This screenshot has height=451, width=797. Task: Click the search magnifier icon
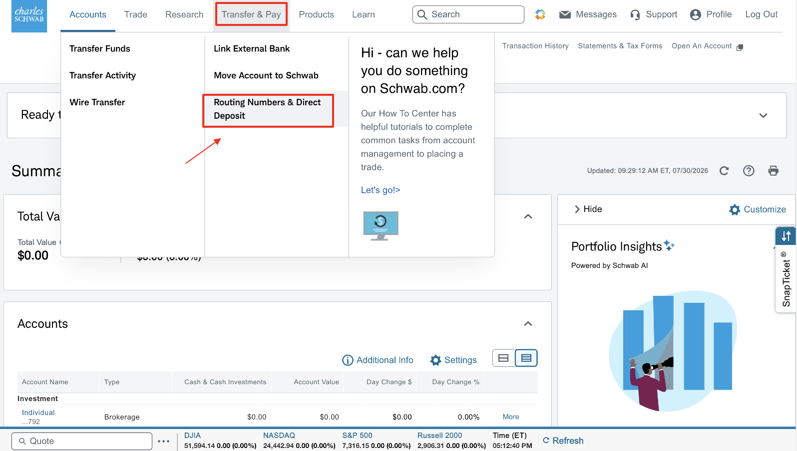click(x=422, y=14)
